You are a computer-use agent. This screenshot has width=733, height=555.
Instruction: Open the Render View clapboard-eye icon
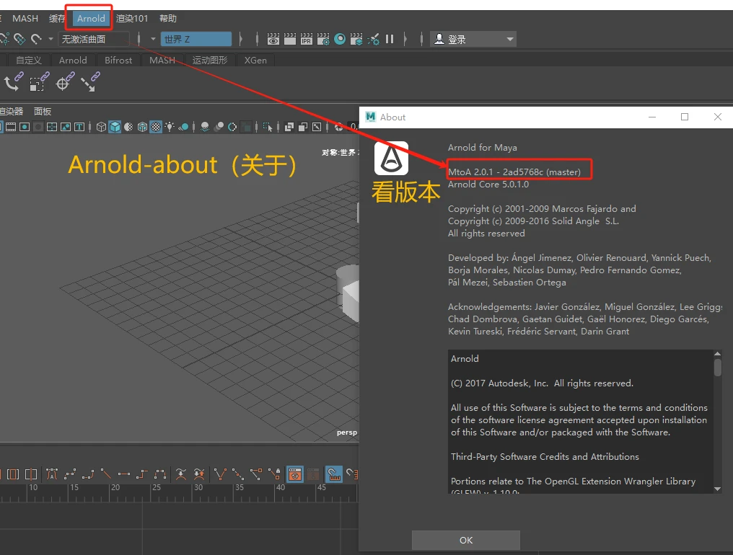click(273, 39)
